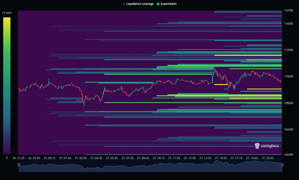Click the Coinglass ghost mascot logo
This screenshot has height=180, width=299.
256,146
